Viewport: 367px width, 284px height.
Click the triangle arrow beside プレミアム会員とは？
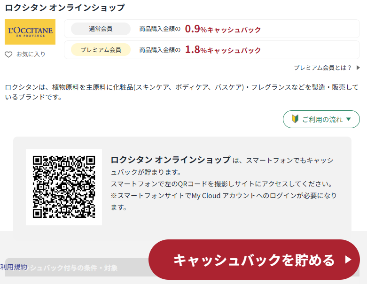[x=358, y=68]
